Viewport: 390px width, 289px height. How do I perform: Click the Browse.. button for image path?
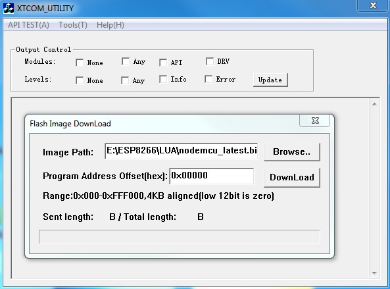(292, 152)
